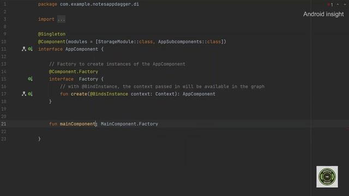Click the @Singleton annotation
This screenshot has width=349, height=196.
point(52,34)
